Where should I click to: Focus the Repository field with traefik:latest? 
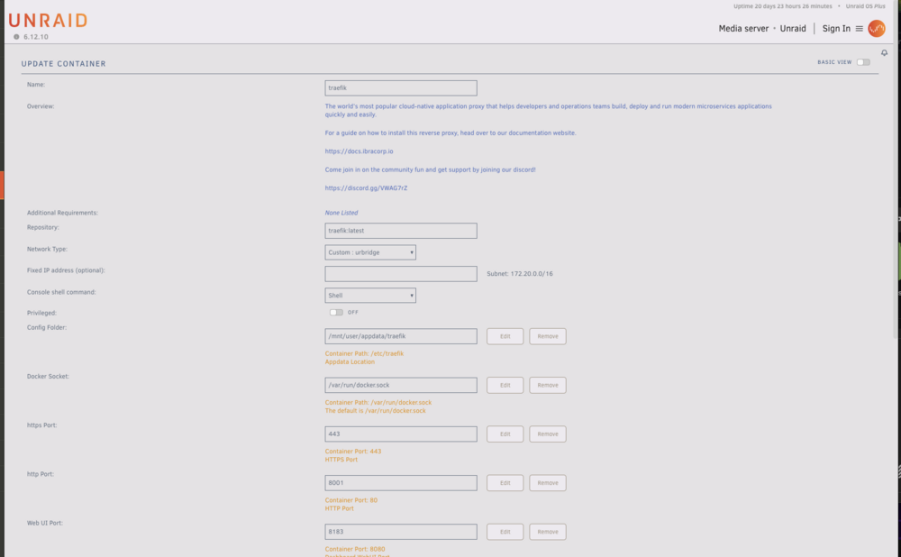click(401, 231)
